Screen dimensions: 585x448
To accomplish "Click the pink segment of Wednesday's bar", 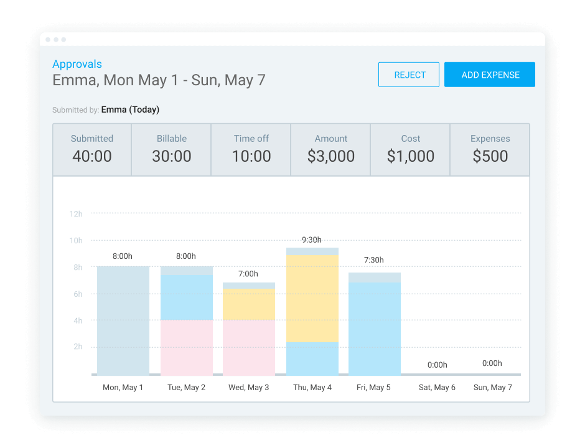I will [249, 347].
